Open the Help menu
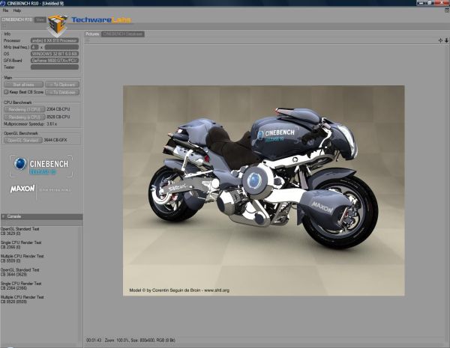450x348 pixels. point(17,10)
